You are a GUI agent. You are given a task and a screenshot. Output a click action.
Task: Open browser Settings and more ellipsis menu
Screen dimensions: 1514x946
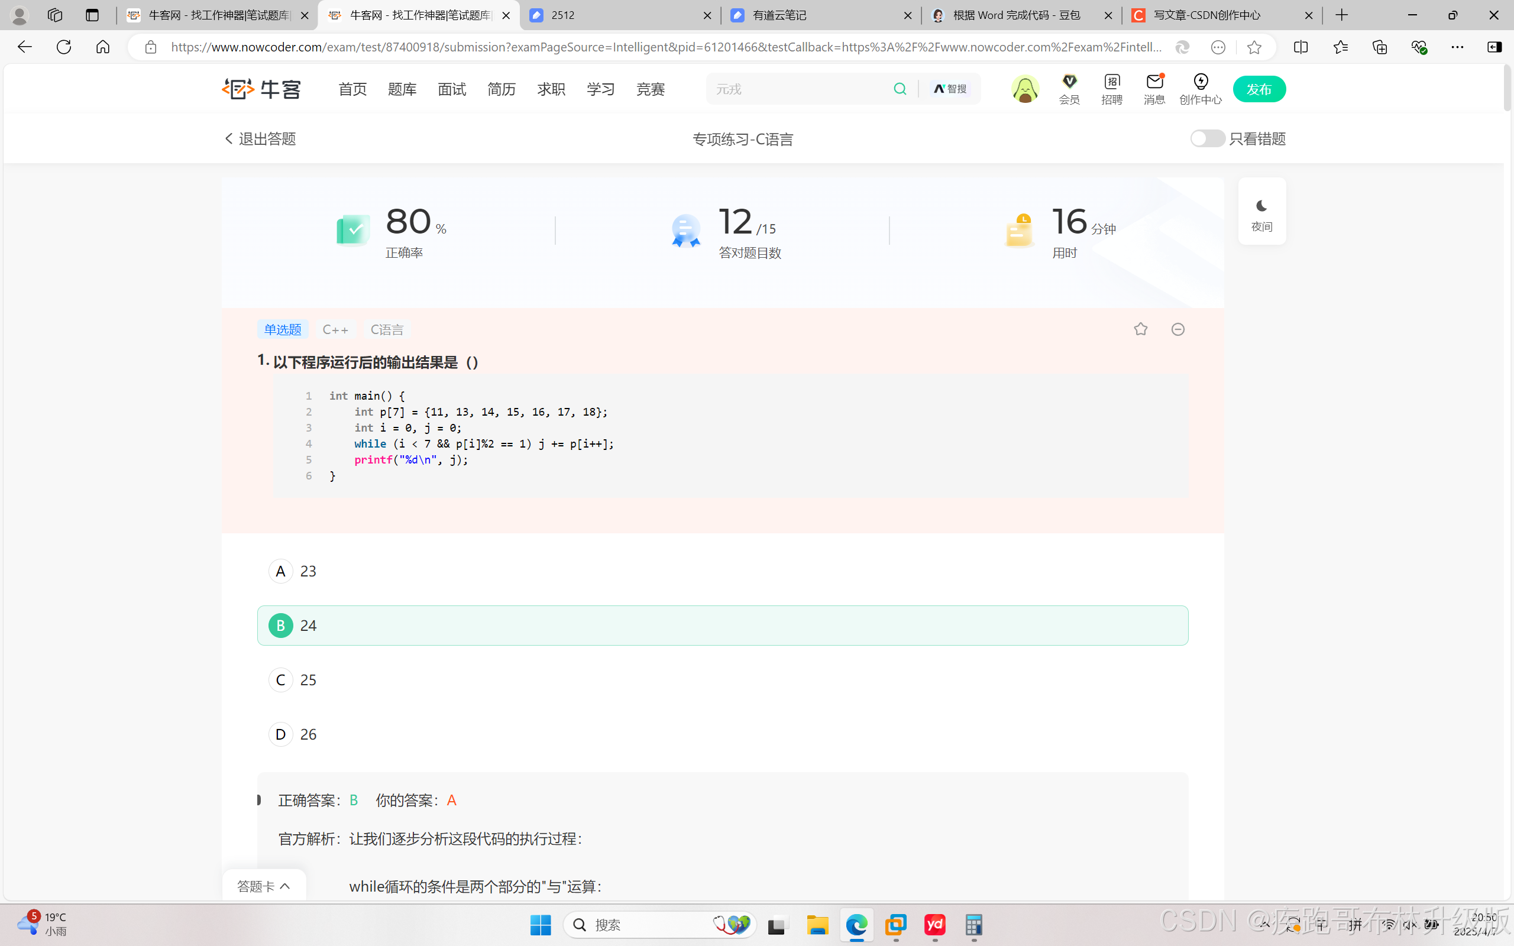click(x=1457, y=47)
